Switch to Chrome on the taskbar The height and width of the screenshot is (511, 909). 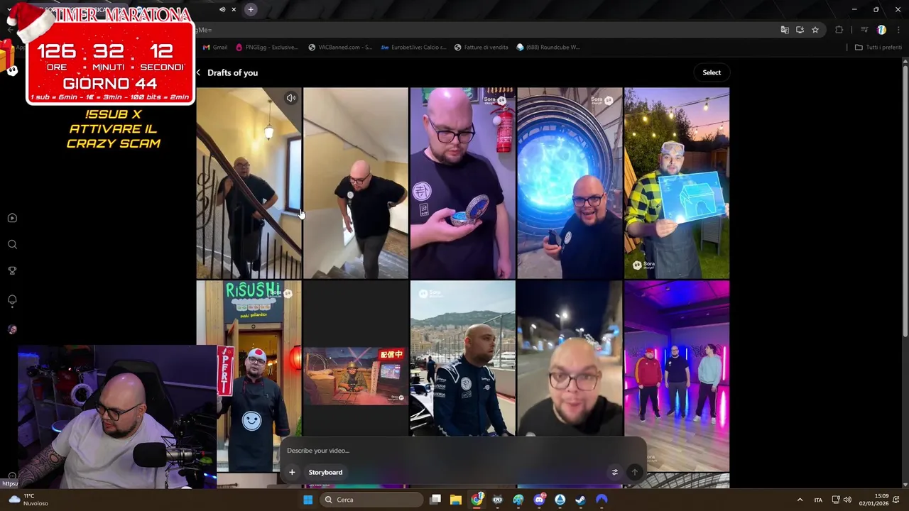pos(477,500)
